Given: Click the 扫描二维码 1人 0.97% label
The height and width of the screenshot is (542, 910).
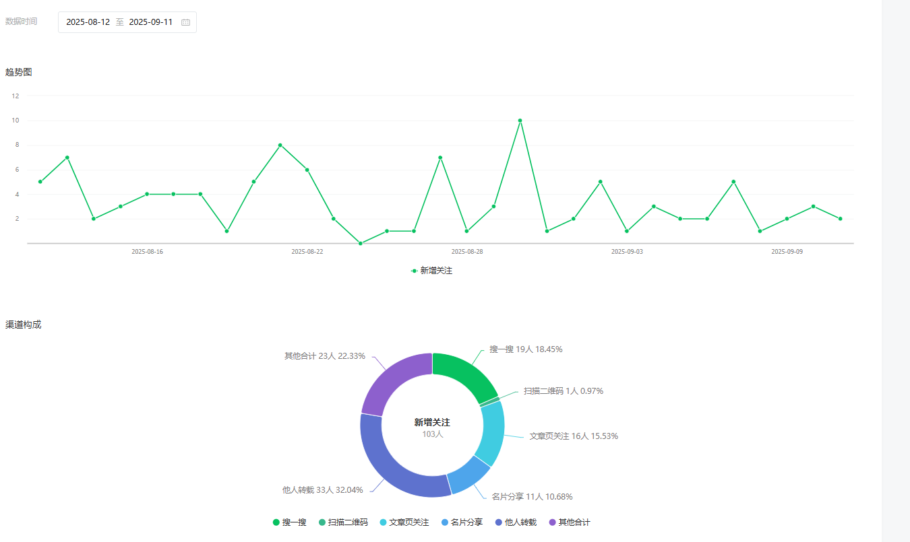Looking at the screenshot, I should tap(564, 391).
